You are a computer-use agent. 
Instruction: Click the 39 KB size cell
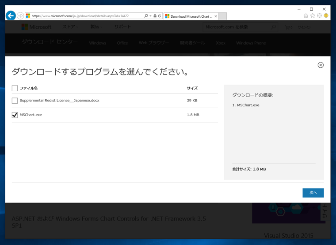192,101
